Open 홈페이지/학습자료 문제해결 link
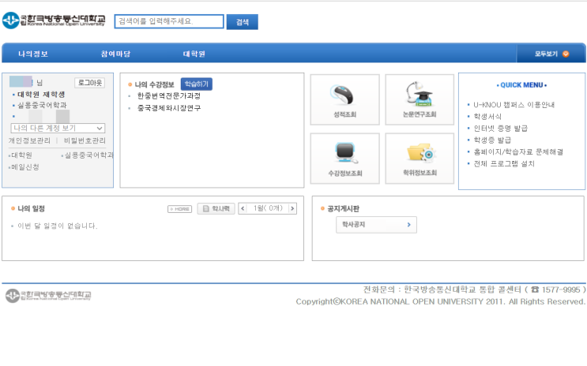The image size is (587, 366). (x=518, y=151)
